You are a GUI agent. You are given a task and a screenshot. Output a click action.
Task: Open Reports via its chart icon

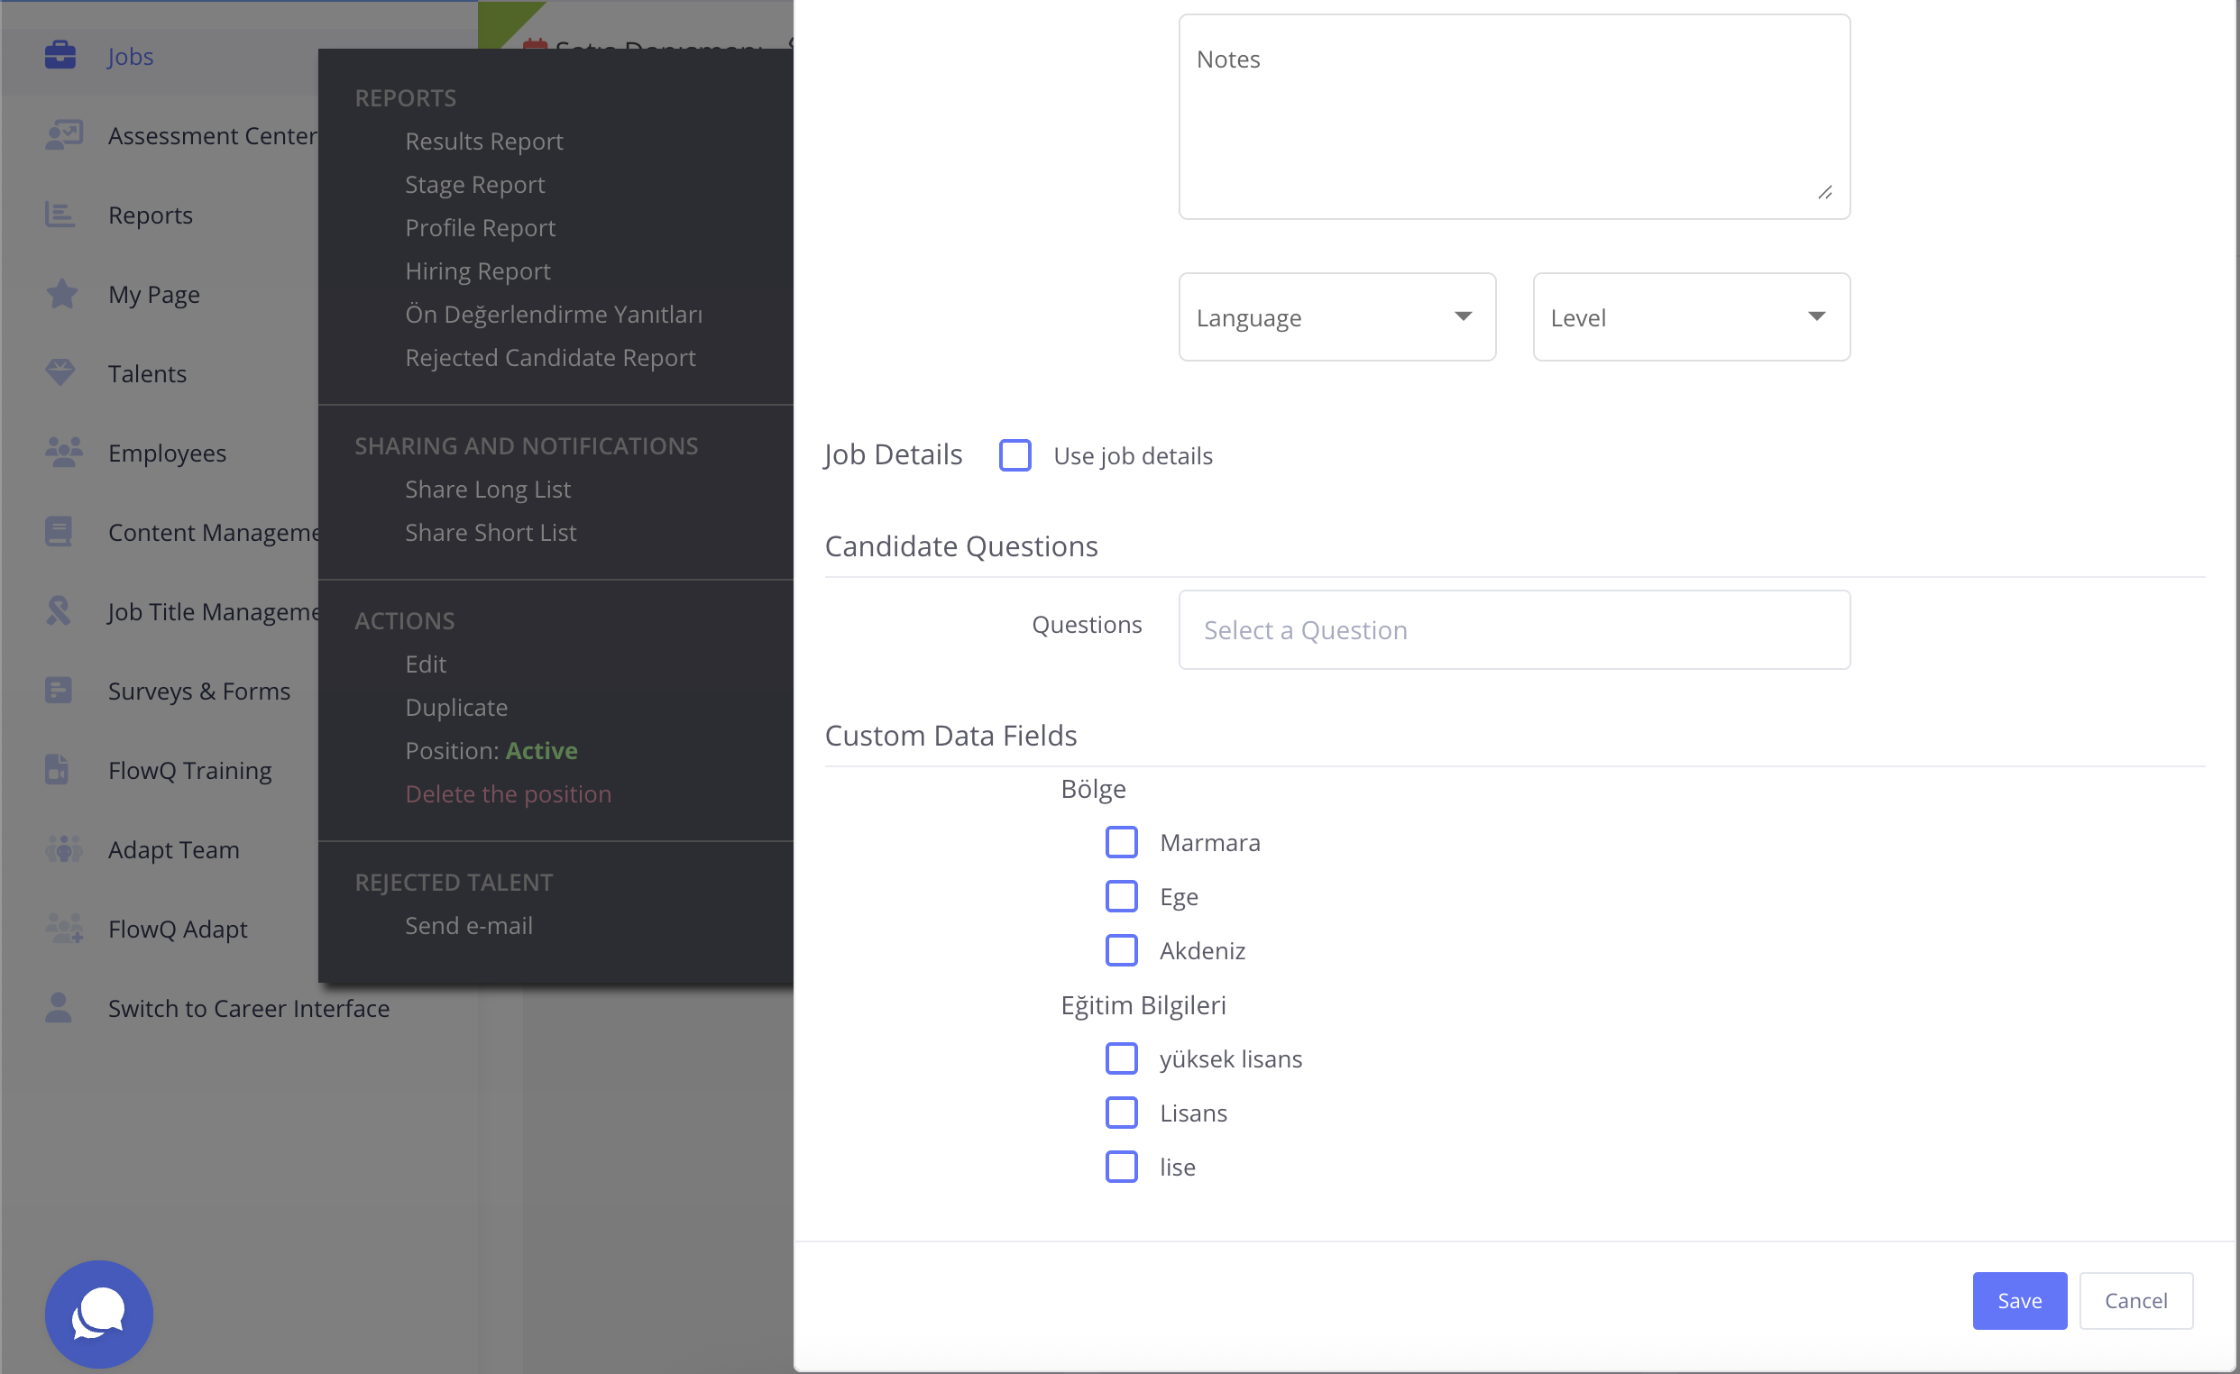pos(60,215)
